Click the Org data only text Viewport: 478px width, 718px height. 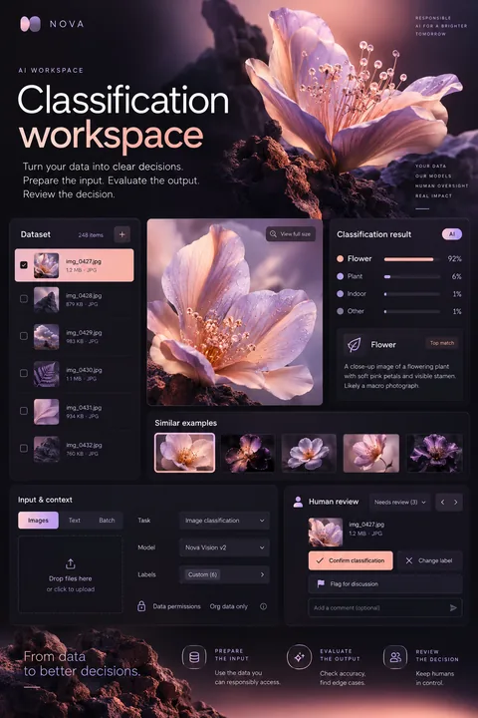(x=229, y=606)
